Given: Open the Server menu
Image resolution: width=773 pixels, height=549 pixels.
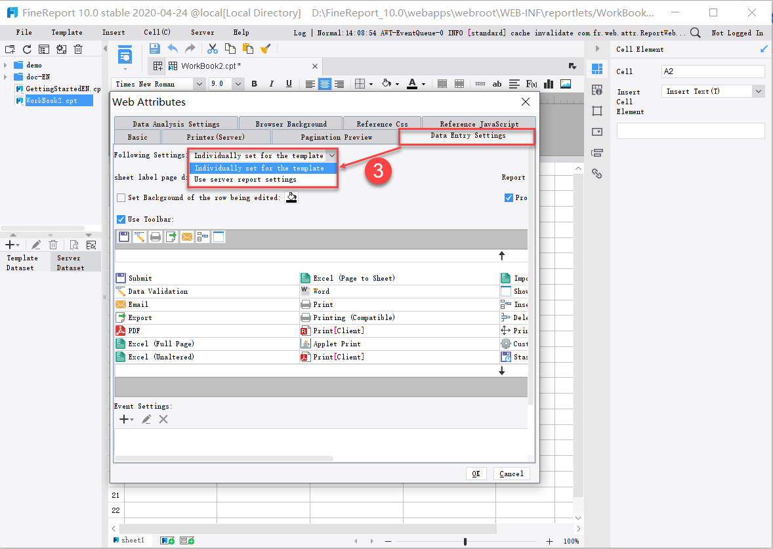Looking at the screenshot, I should pyautogui.click(x=203, y=32).
